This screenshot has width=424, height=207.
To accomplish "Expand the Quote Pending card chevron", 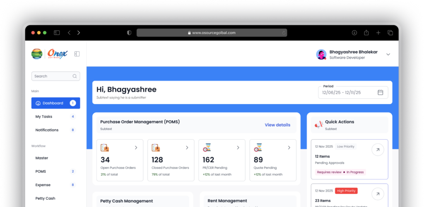I will point(289,148).
